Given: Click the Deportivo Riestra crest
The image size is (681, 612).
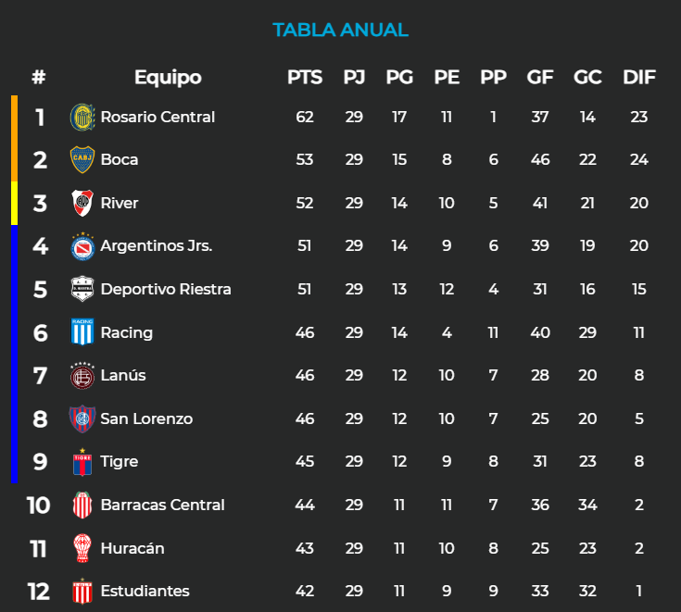Looking at the screenshot, I should [x=82, y=289].
